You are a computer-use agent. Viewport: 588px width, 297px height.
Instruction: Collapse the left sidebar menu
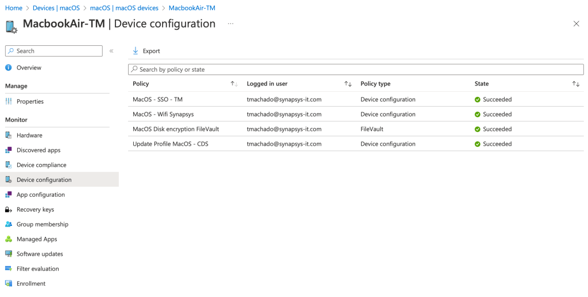111,51
